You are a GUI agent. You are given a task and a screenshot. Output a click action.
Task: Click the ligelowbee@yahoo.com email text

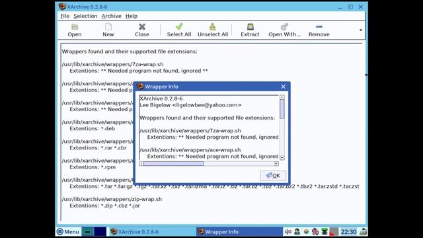point(207,105)
